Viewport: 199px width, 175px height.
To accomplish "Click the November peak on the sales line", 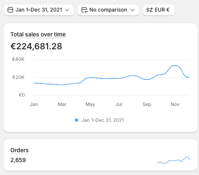I will pos(175,66).
